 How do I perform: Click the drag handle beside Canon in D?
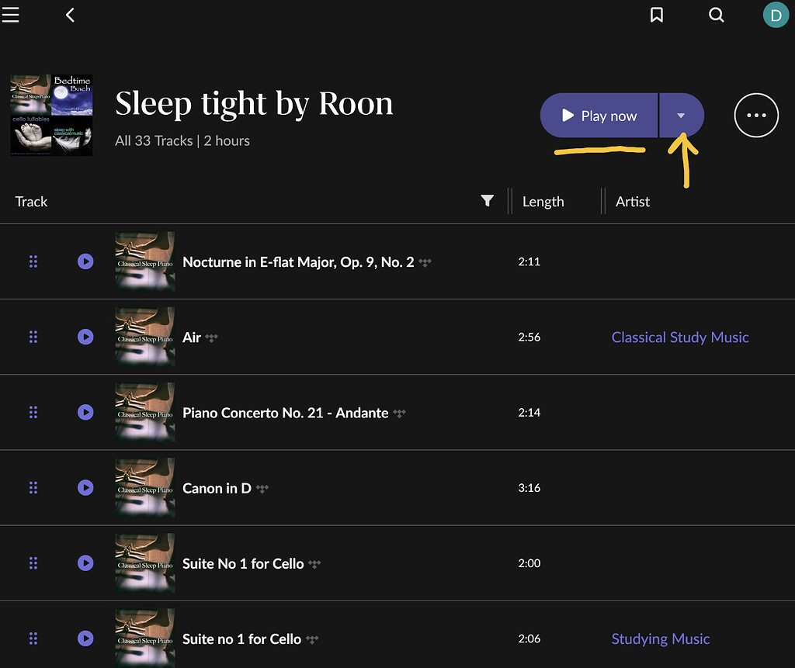tap(33, 488)
